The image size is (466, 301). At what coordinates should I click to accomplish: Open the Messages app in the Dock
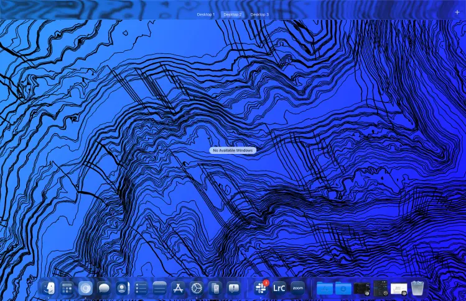pyautogui.click(x=104, y=288)
